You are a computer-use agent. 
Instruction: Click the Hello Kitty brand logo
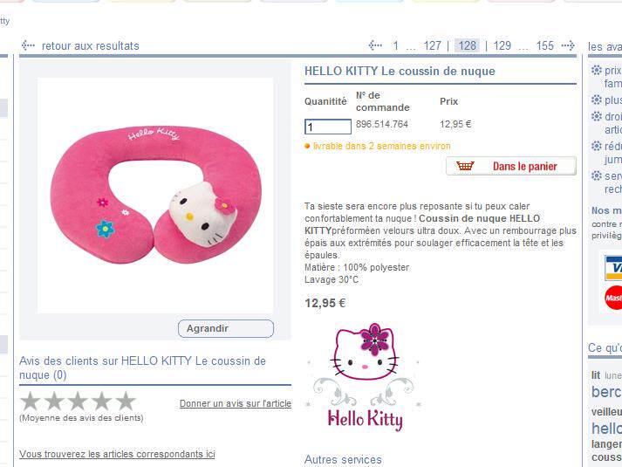pyautogui.click(x=365, y=377)
